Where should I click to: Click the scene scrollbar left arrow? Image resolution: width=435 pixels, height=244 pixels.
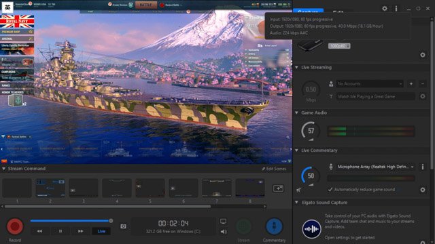pos(2,206)
